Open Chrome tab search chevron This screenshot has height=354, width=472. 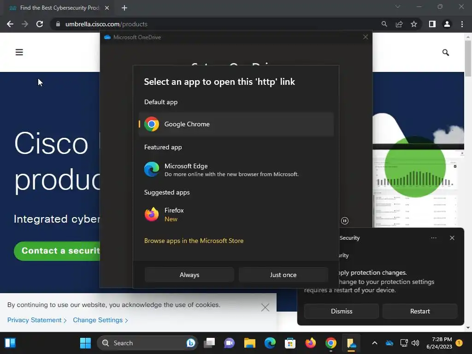(398, 6)
